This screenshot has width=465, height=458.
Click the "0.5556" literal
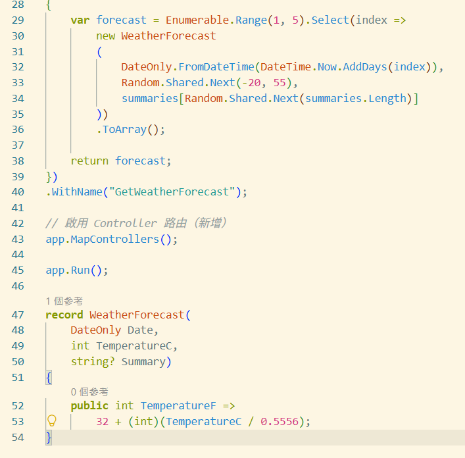pyautogui.click(x=280, y=422)
